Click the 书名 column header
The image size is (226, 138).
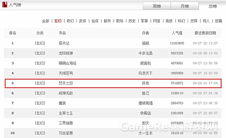click(62, 33)
